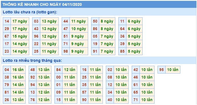The height and width of the screenshot is (105, 197).
Task: Click '8 ngày' beside number 86
Action: click(107, 29)
